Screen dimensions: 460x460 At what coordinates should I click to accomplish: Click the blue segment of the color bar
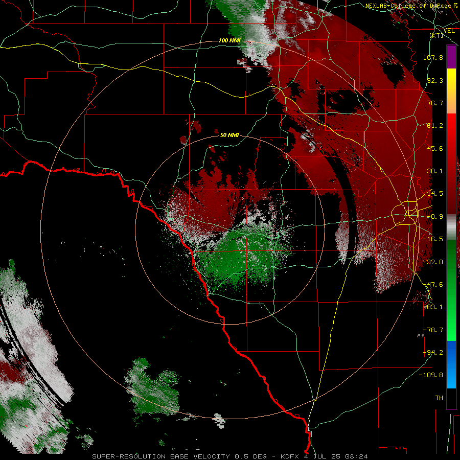[x=451, y=364]
